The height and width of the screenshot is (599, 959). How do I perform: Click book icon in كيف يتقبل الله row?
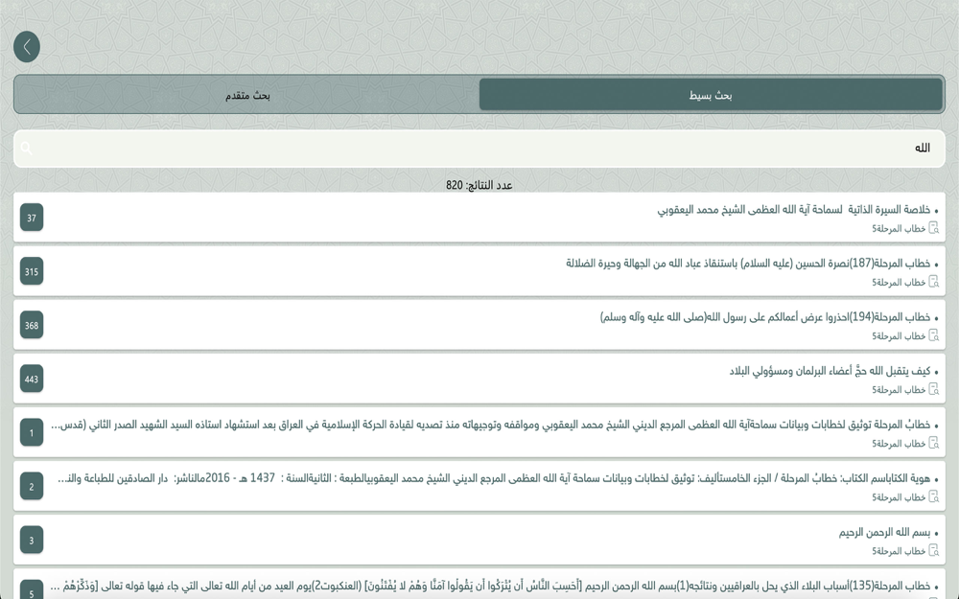pos(934,389)
